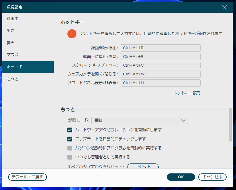Click the hotkey auto-save info message text
The image size is (236, 190).
152,33
